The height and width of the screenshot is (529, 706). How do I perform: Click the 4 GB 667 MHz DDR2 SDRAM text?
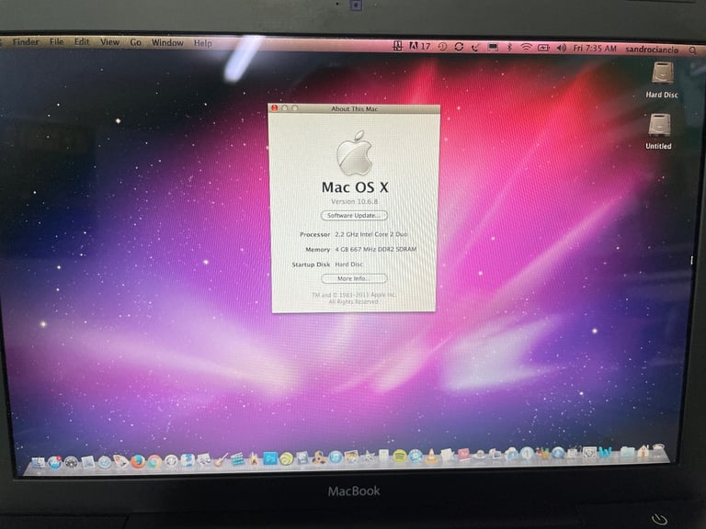click(375, 249)
